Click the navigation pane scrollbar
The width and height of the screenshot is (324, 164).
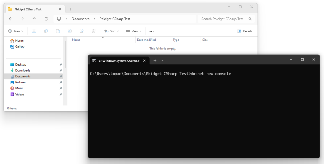pyautogui.click(x=65, y=55)
